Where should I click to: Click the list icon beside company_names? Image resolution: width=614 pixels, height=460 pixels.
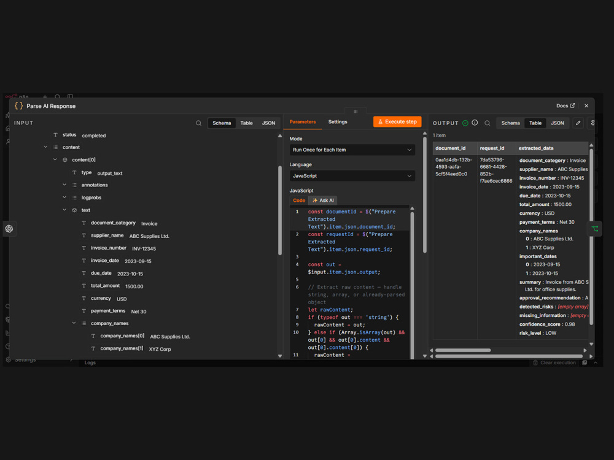(x=84, y=323)
